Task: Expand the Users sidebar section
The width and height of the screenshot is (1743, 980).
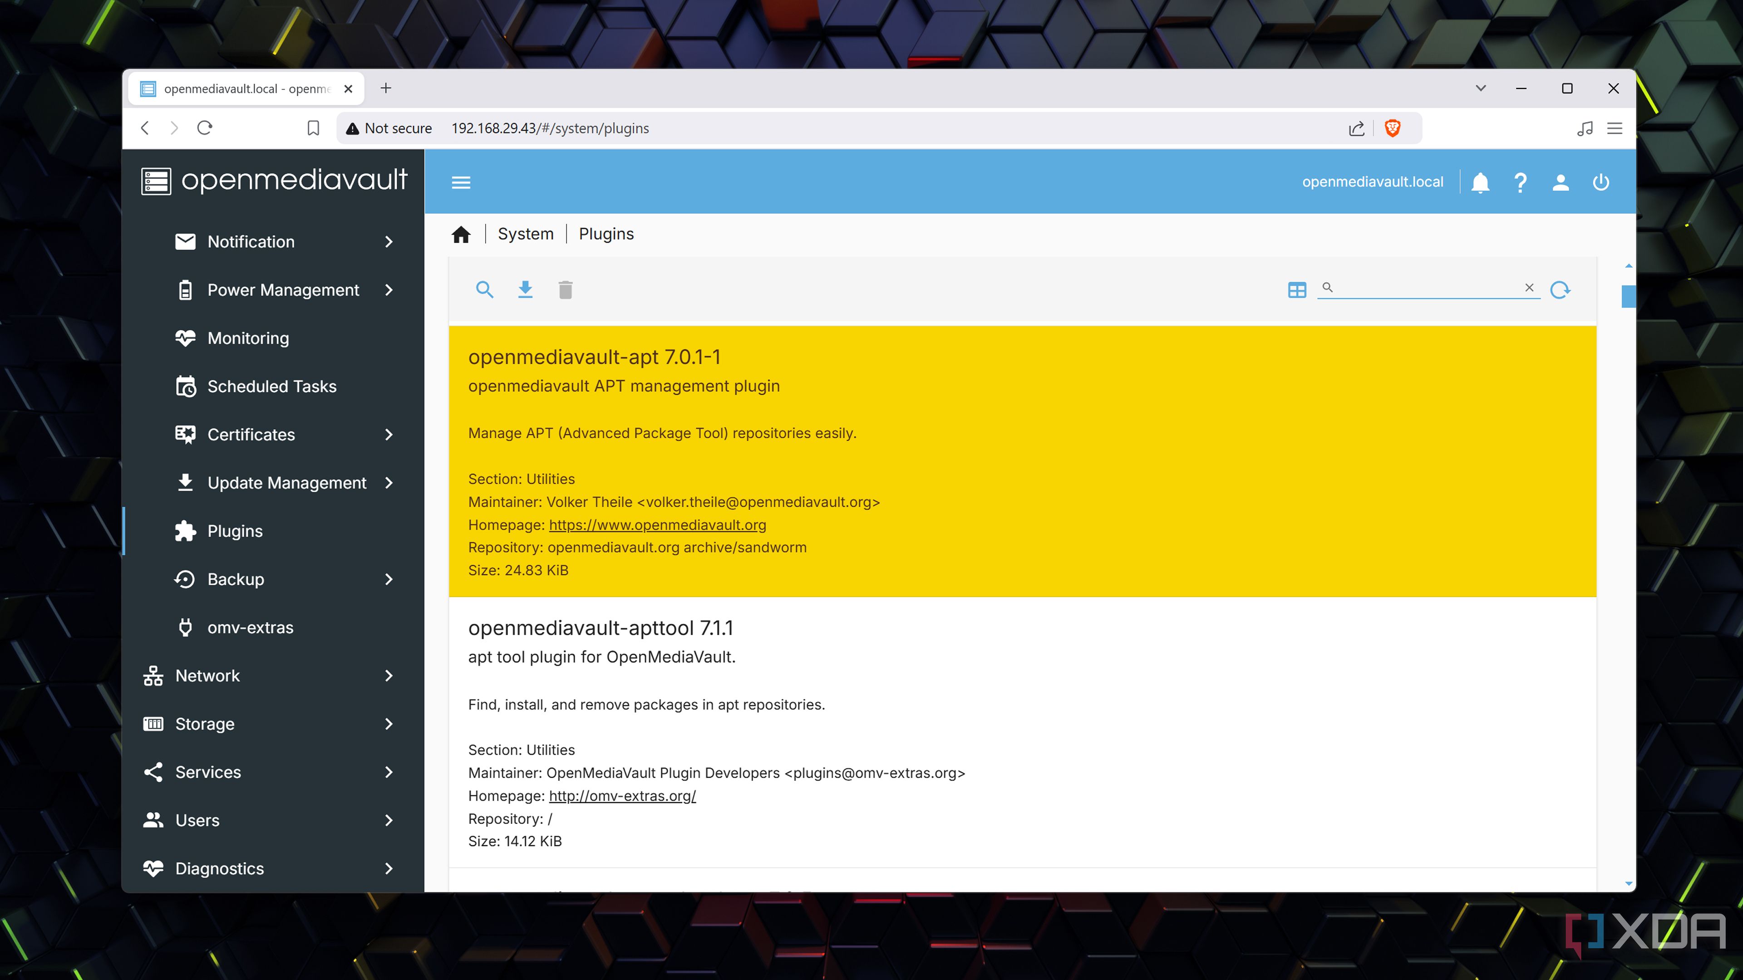Action: (x=273, y=820)
